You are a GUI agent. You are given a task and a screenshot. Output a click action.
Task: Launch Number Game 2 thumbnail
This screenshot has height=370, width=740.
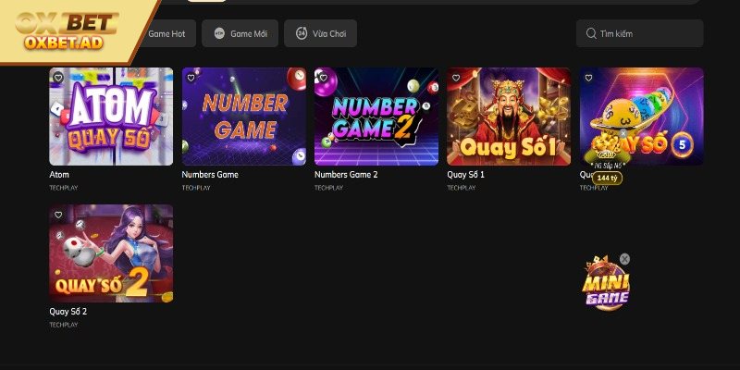376,117
